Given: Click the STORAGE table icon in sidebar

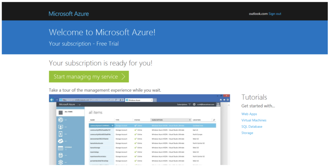Looking at the screenshot, I should [x=61, y=148].
